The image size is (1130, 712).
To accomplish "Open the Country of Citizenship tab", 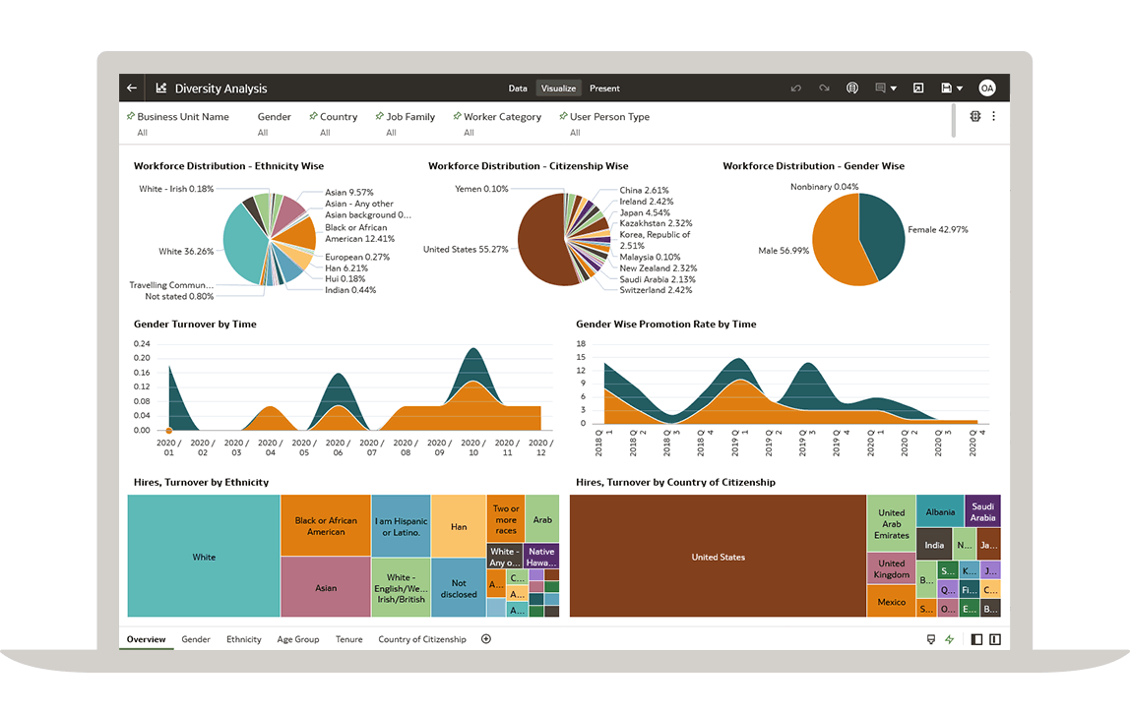I will tap(422, 639).
